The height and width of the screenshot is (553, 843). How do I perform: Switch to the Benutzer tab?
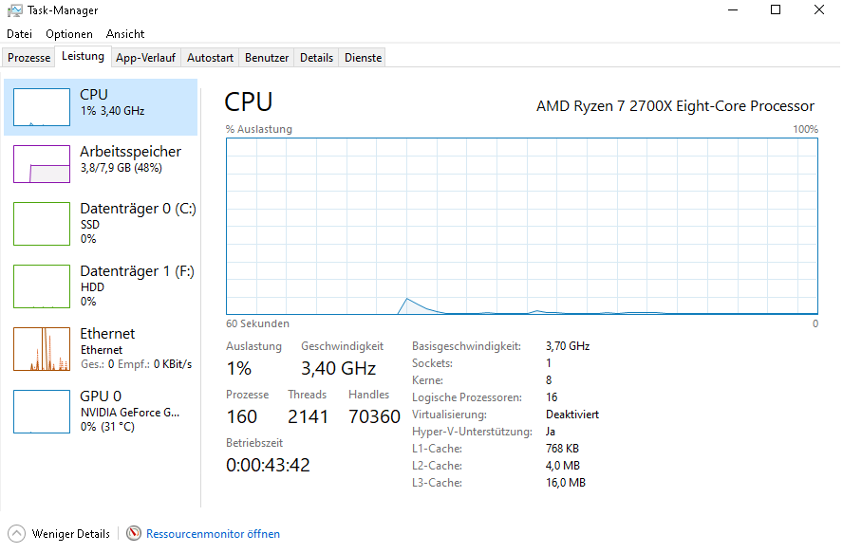tap(267, 58)
